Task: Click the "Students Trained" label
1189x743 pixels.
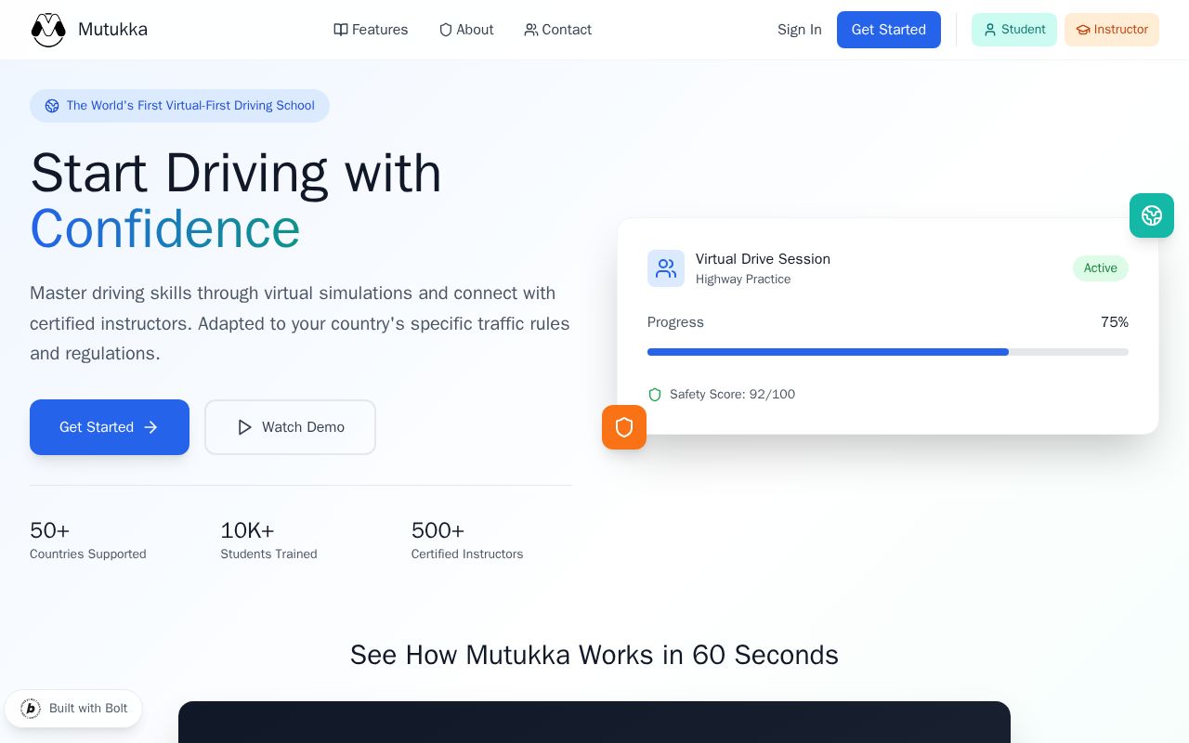Action: click(x=268, y=554)
